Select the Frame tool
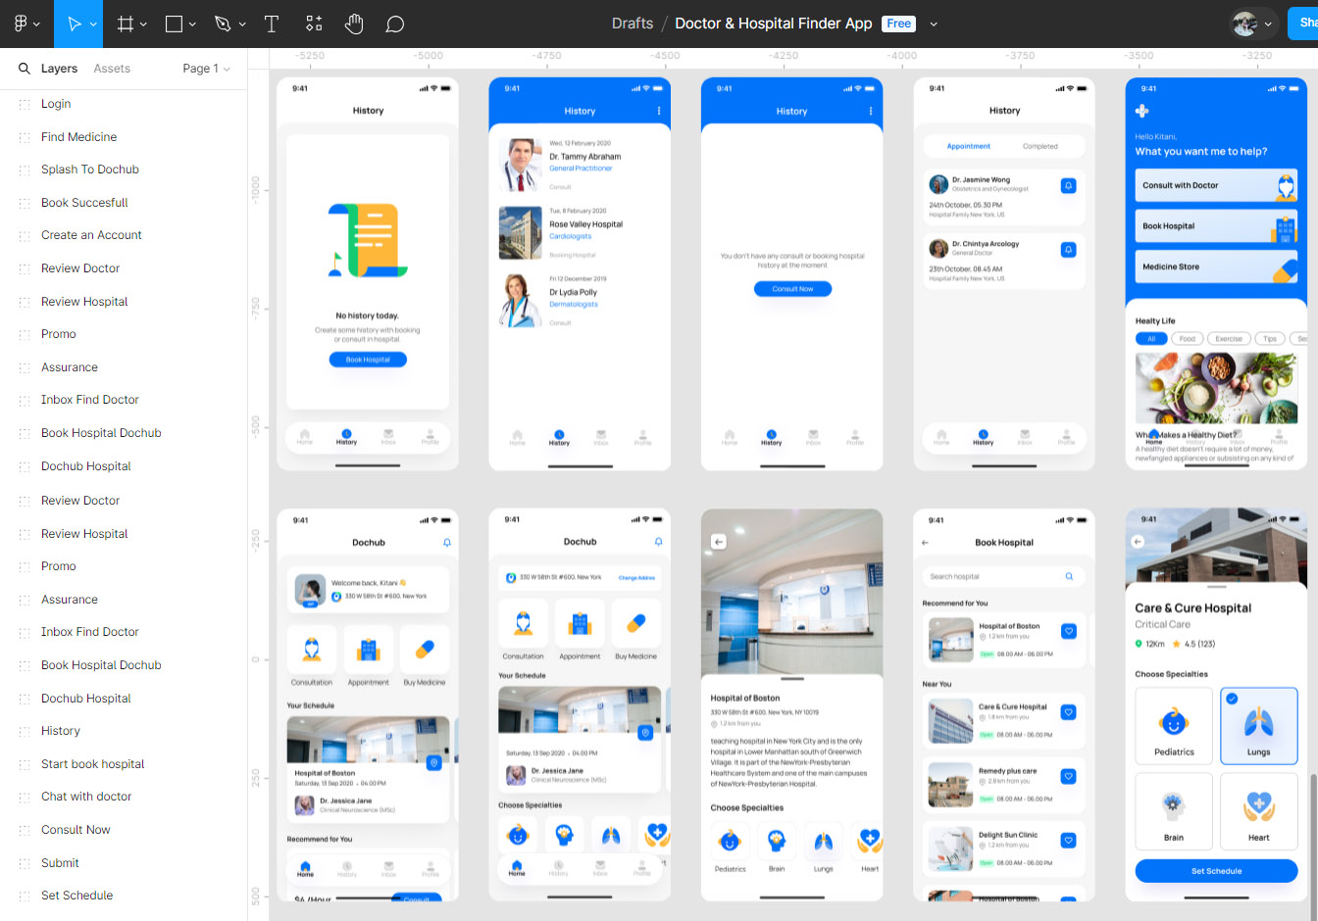 (126, 24)
